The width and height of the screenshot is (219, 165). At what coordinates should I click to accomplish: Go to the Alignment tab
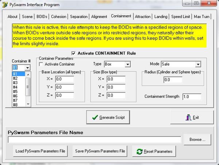99,17
